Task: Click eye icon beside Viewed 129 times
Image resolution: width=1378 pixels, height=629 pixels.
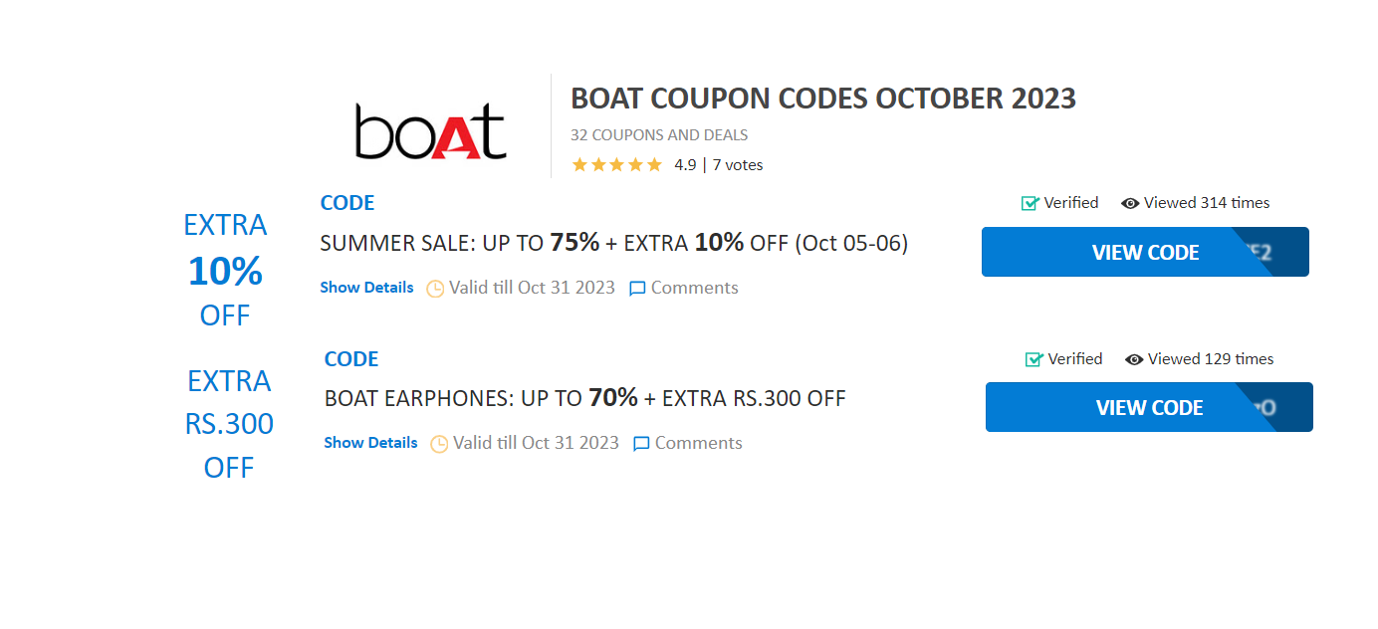Action: point(1134,359)
